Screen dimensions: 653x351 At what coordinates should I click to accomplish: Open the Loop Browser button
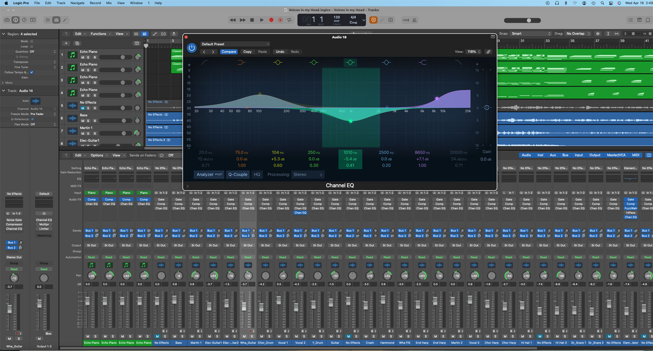pyautogui.click(x=648, y=20)
